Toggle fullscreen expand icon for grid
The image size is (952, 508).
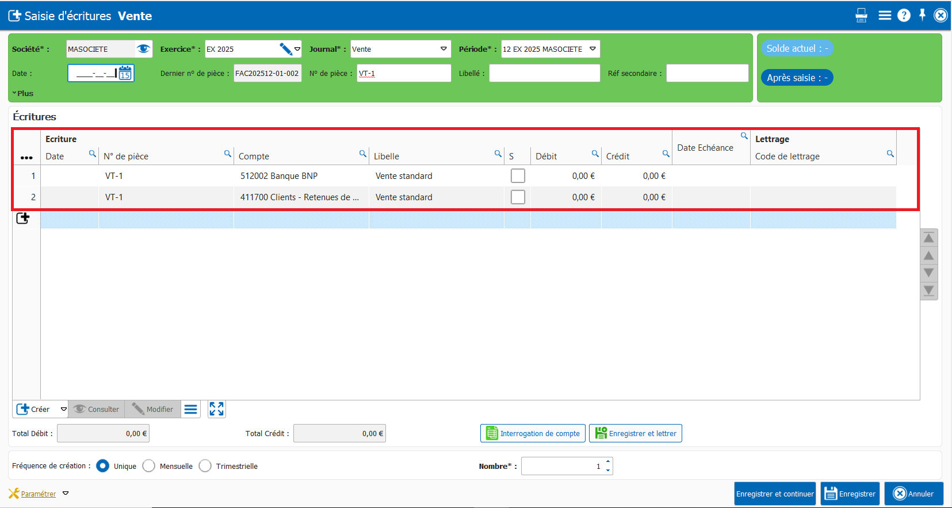tap(216, 409)
